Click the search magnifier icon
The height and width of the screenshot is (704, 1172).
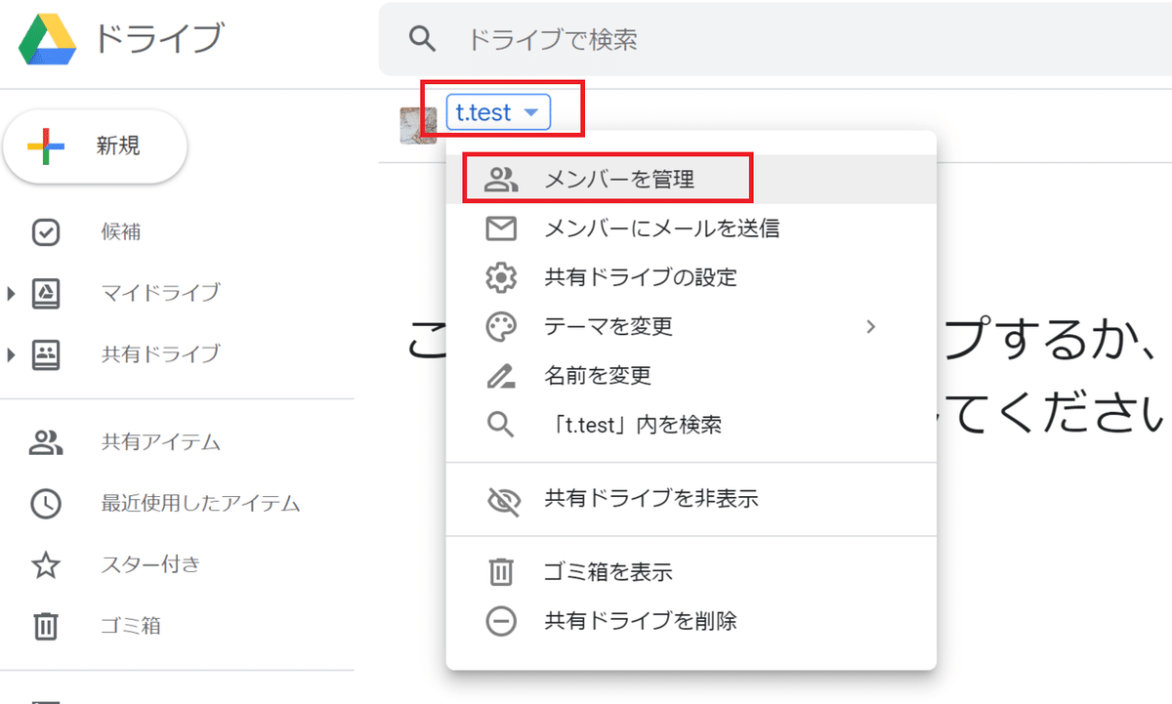click(x=422, y=39)
